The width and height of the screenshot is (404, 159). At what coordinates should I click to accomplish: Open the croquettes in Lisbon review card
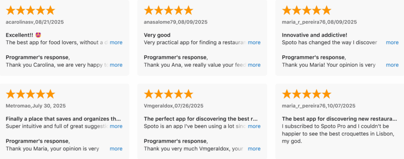[339, 133]
